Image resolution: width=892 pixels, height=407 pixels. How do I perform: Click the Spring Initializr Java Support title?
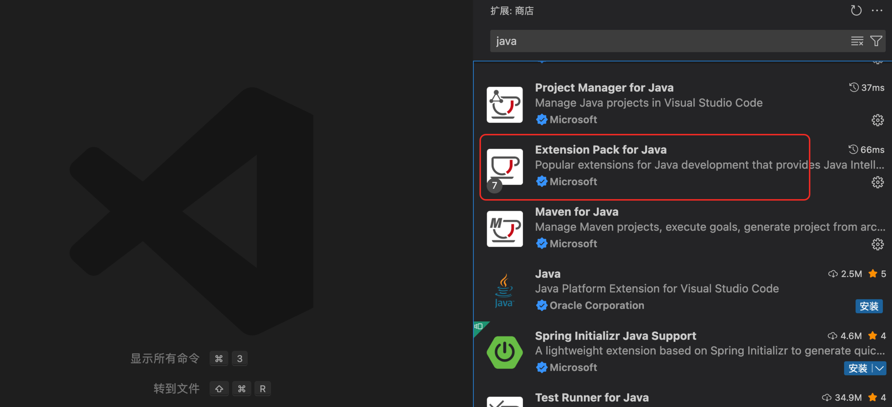pyautogui.click(x=615, y=336)
